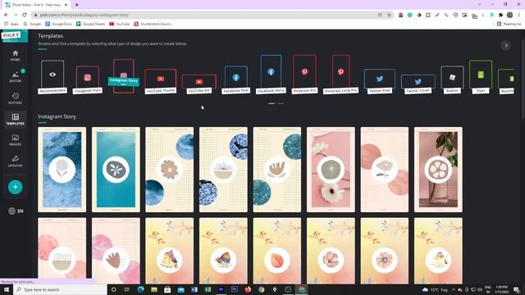Select Facebook Story template category
Viewport: 525px width, 295px height.
pos(271,75)
